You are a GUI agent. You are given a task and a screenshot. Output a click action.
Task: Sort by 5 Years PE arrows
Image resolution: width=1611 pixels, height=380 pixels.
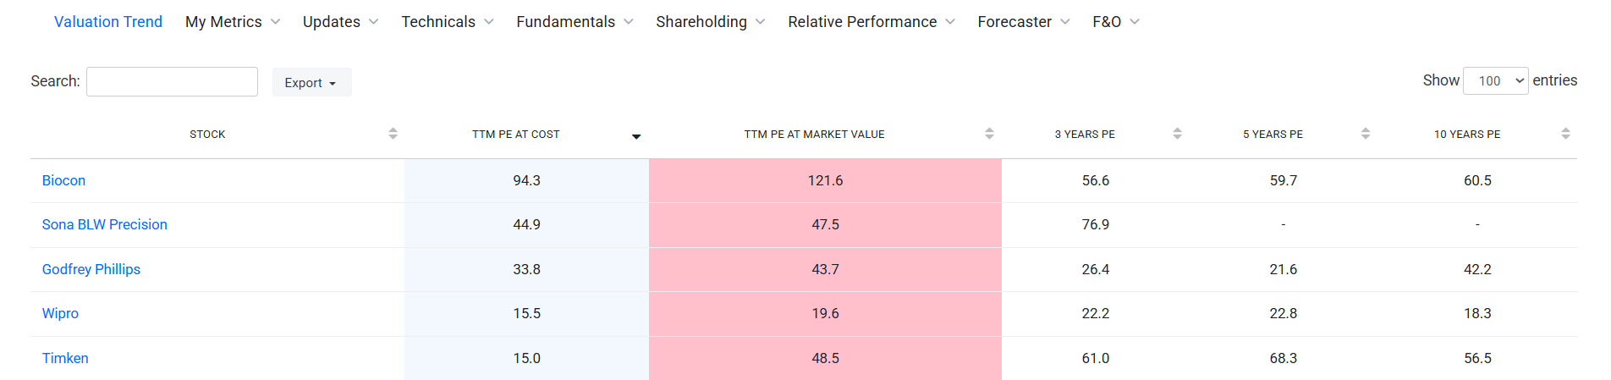(1365, 134)
